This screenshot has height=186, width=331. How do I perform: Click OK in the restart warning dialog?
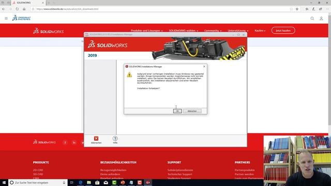[177, 111]
